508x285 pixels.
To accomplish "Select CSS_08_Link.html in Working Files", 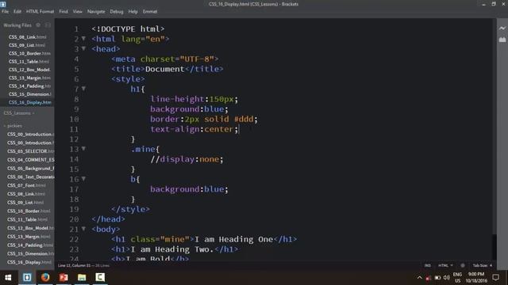I will 27,37.
